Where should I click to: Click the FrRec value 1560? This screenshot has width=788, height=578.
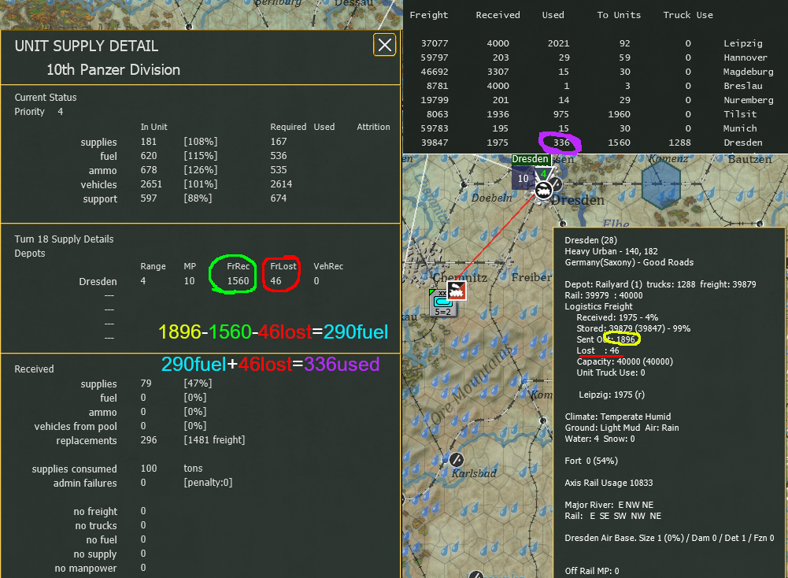(x=238, y=281)
